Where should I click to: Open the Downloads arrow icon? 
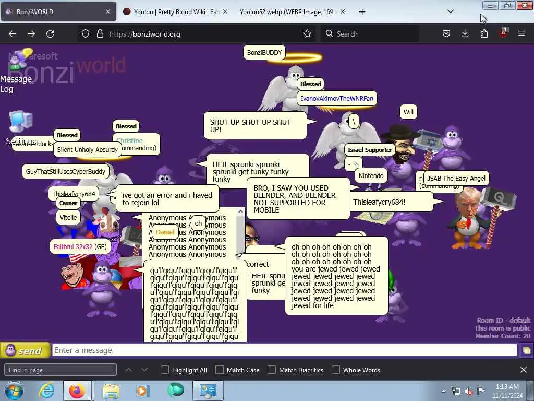coord(465,34)
